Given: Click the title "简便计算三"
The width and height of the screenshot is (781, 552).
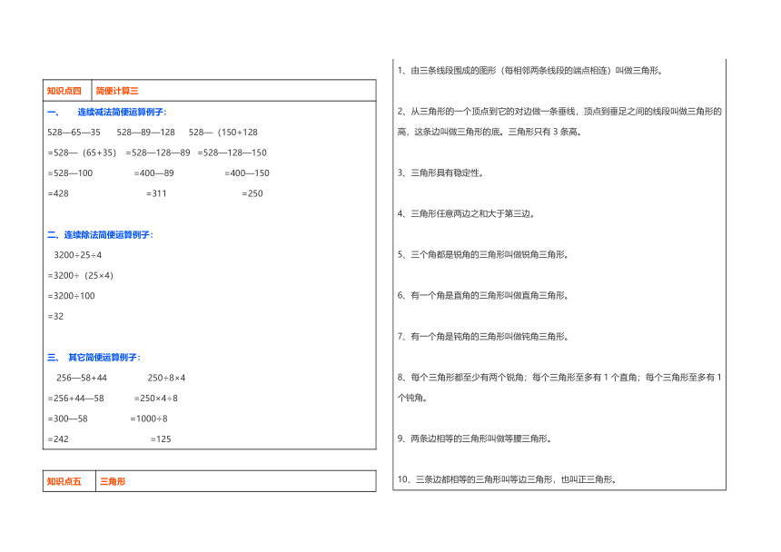Looking at the screenshot, I should point(117,91).
